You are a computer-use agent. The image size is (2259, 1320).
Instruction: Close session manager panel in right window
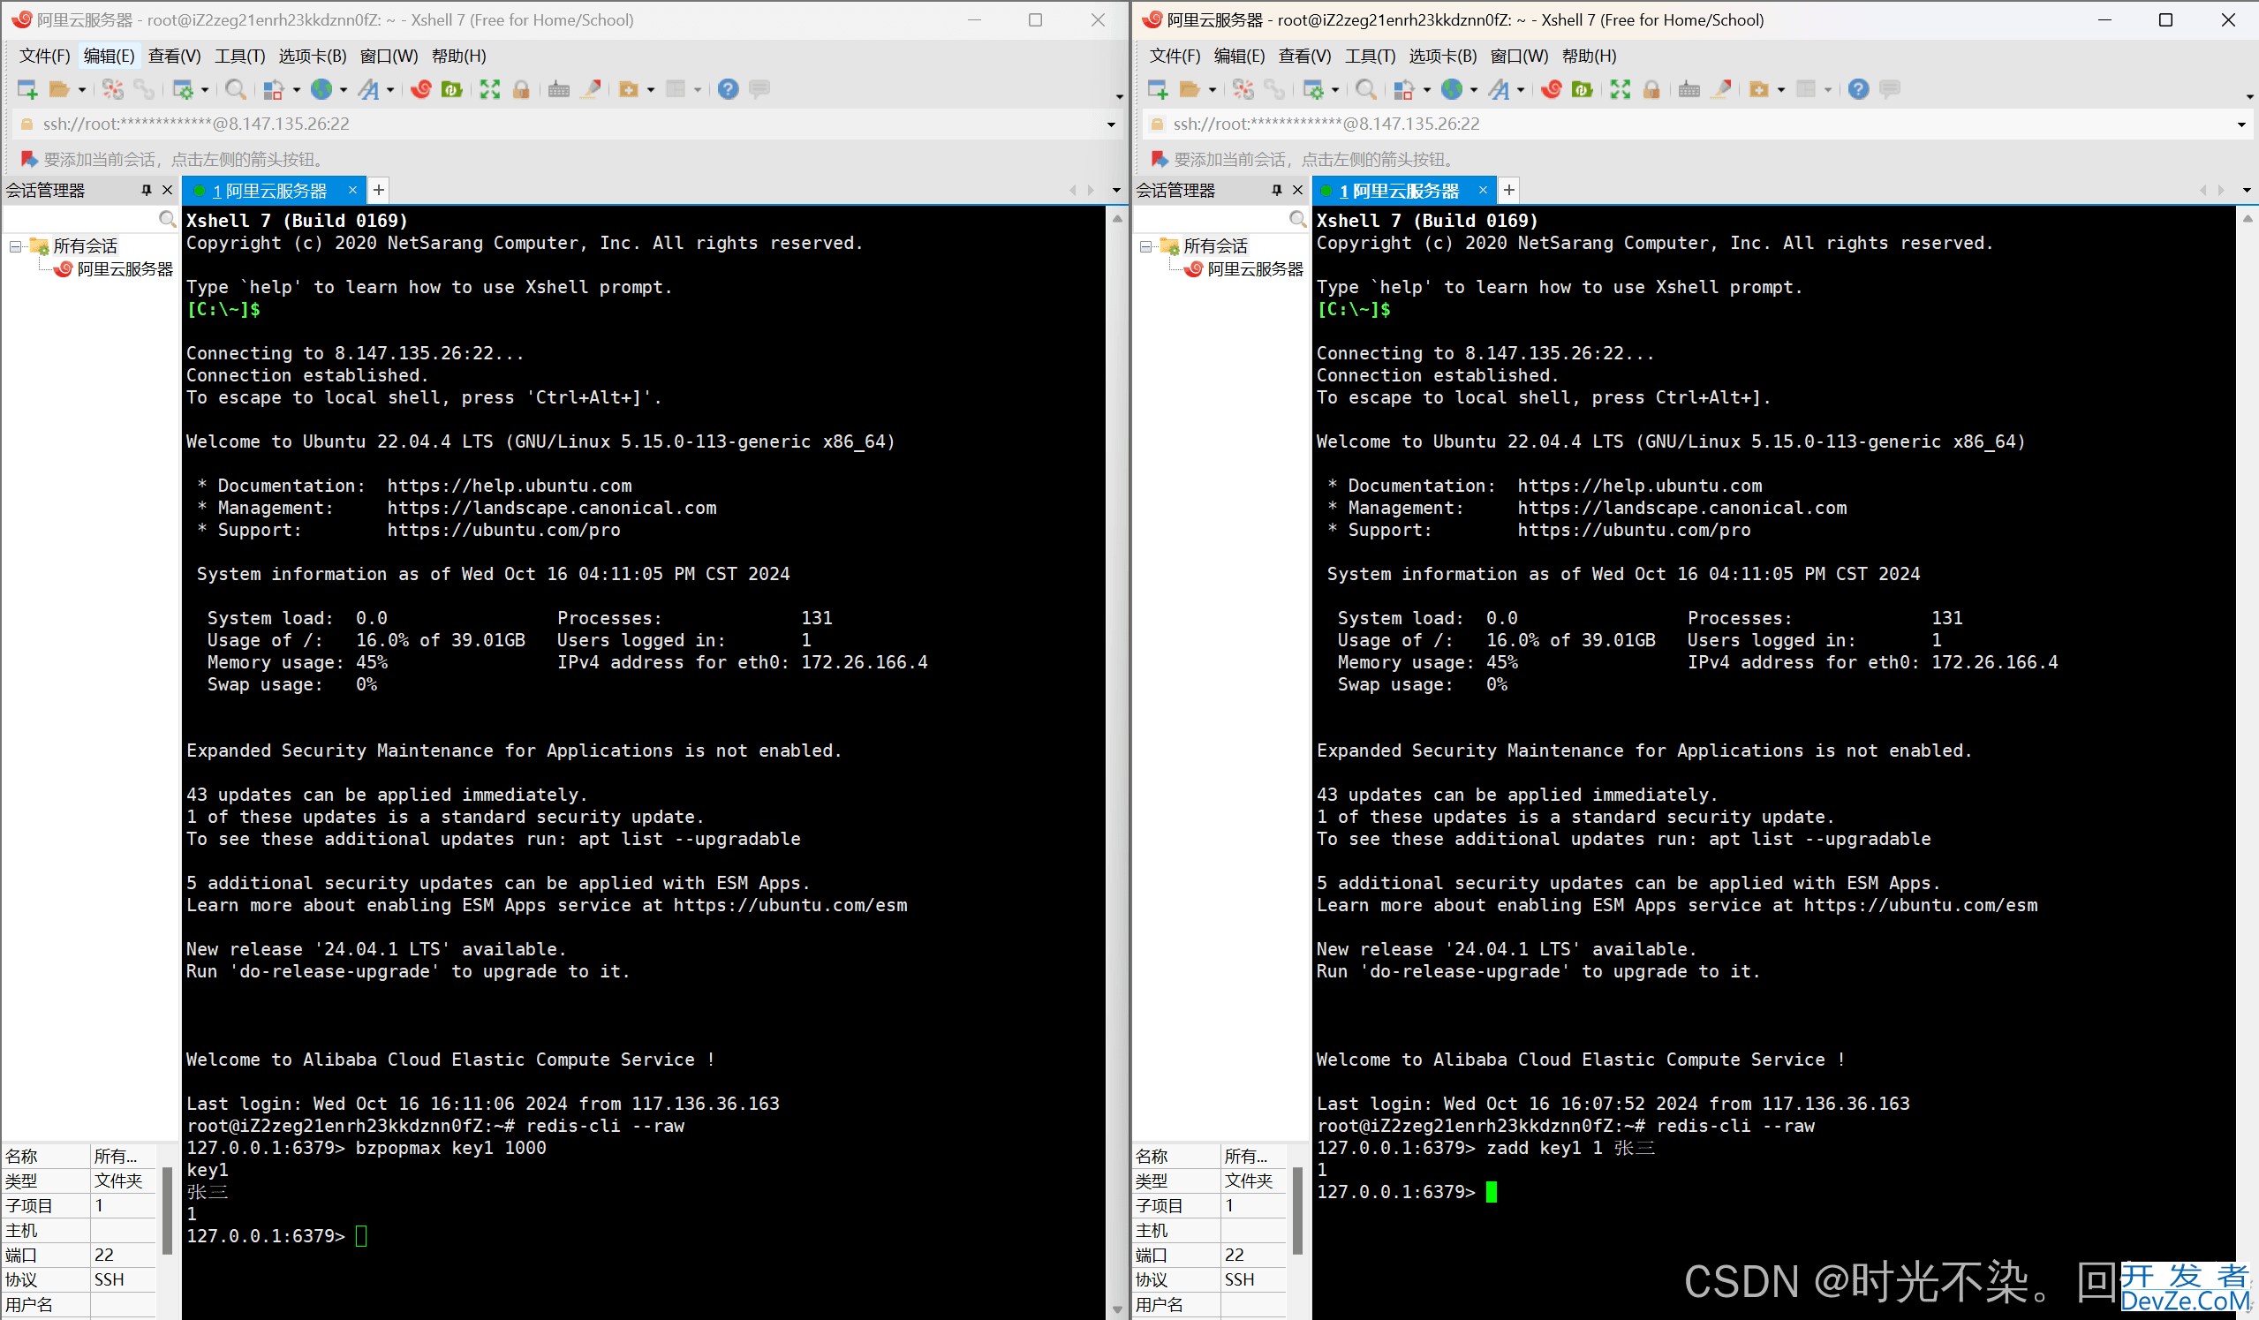tap(1297, 190)
